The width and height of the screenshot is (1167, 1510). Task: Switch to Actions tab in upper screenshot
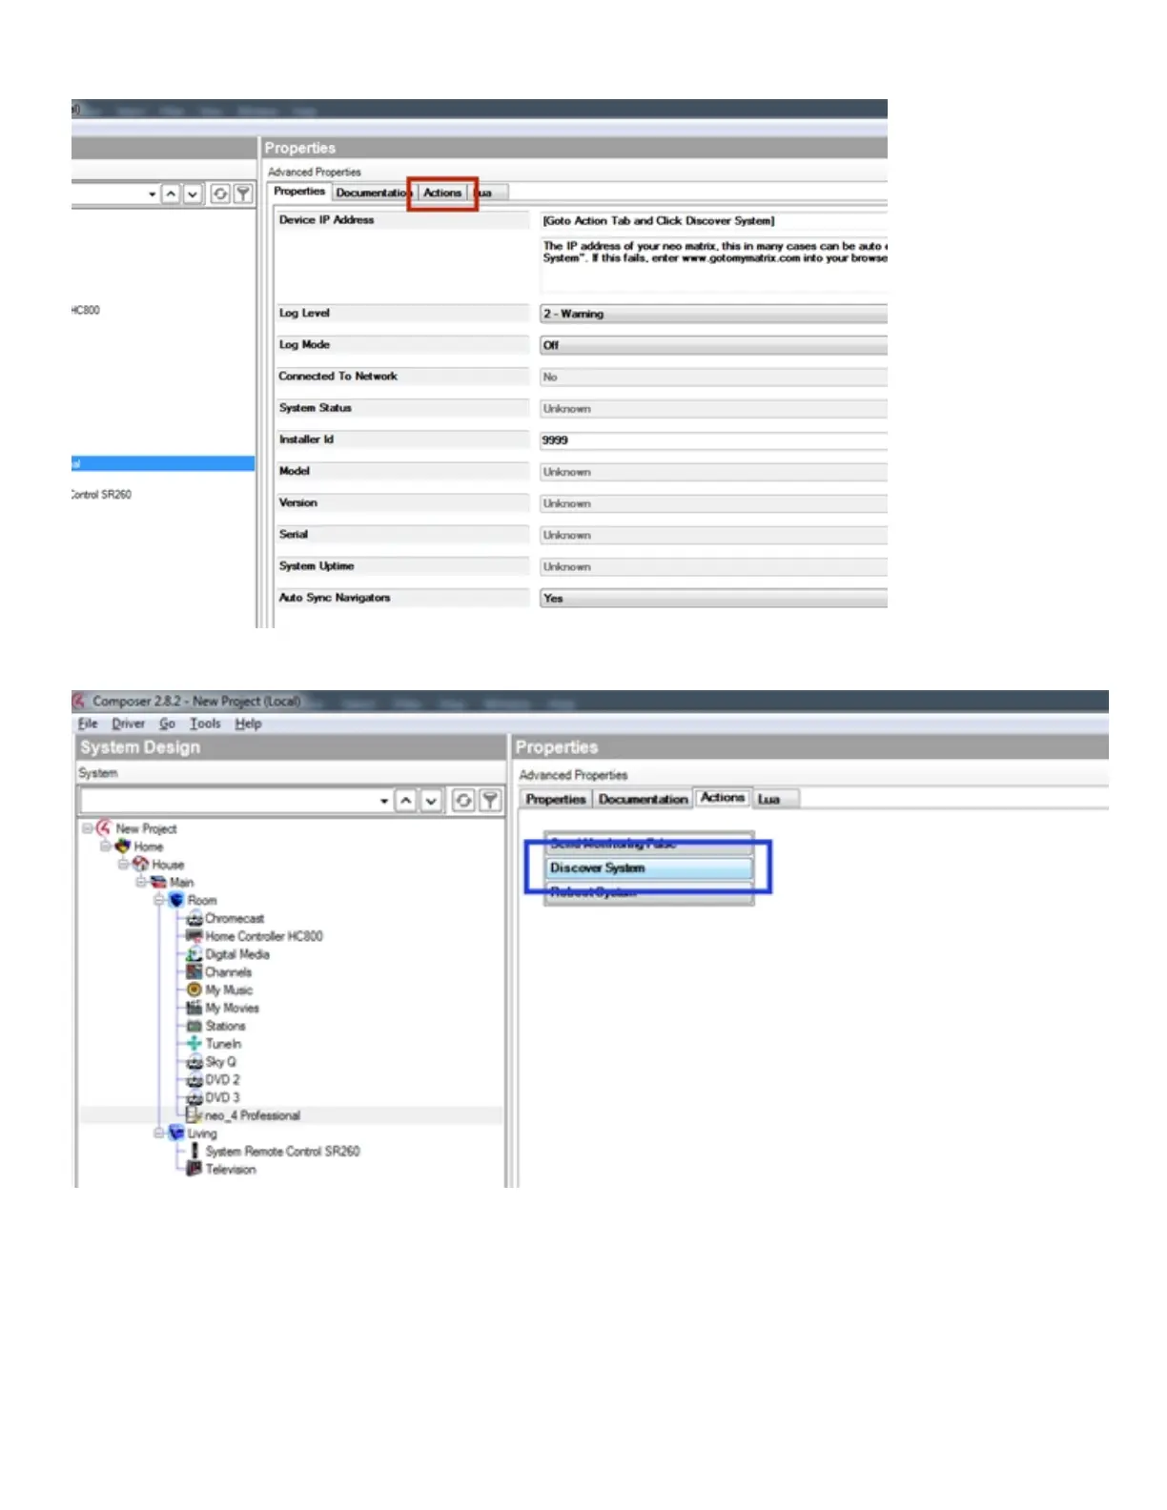[x=442, y=193]
